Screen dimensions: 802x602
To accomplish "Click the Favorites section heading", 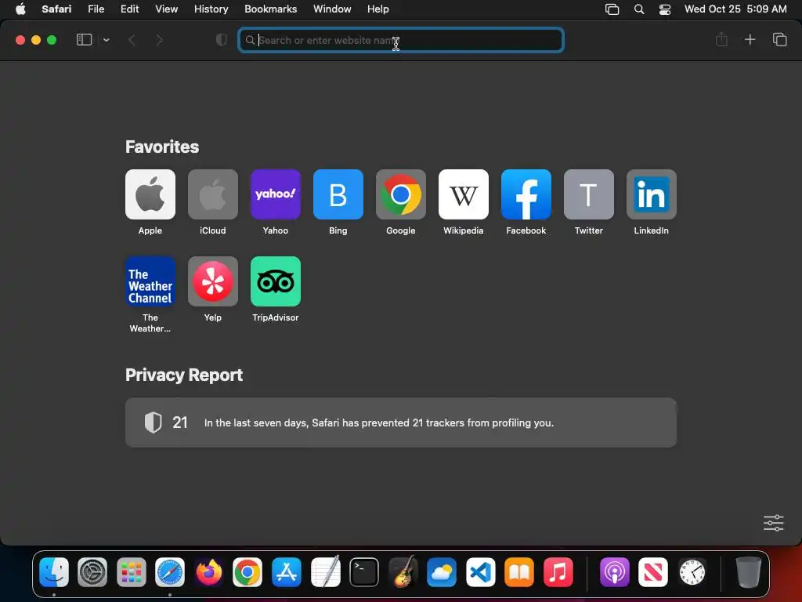I will pos(162,147).
